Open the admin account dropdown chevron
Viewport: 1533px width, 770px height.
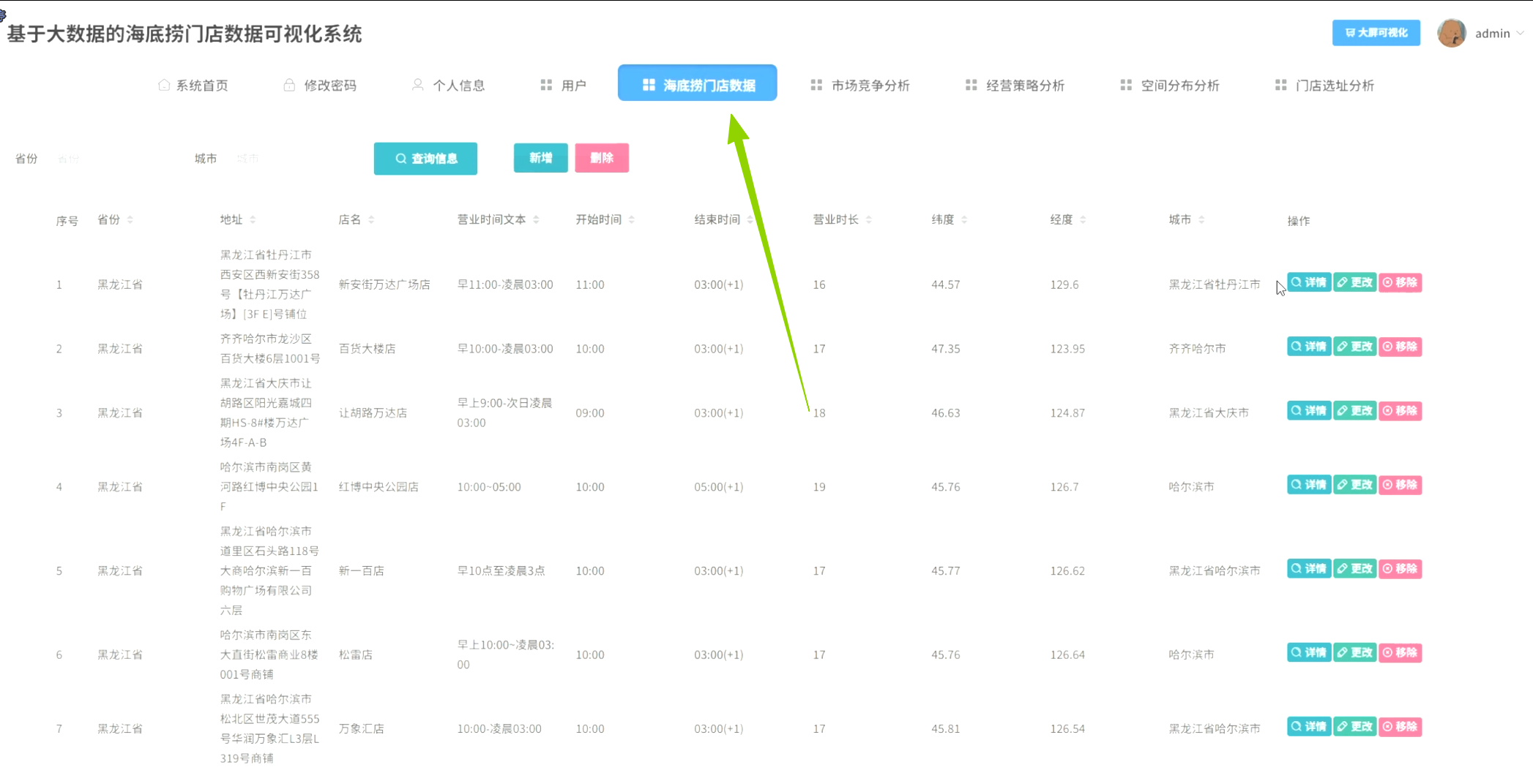point(1521,33)
